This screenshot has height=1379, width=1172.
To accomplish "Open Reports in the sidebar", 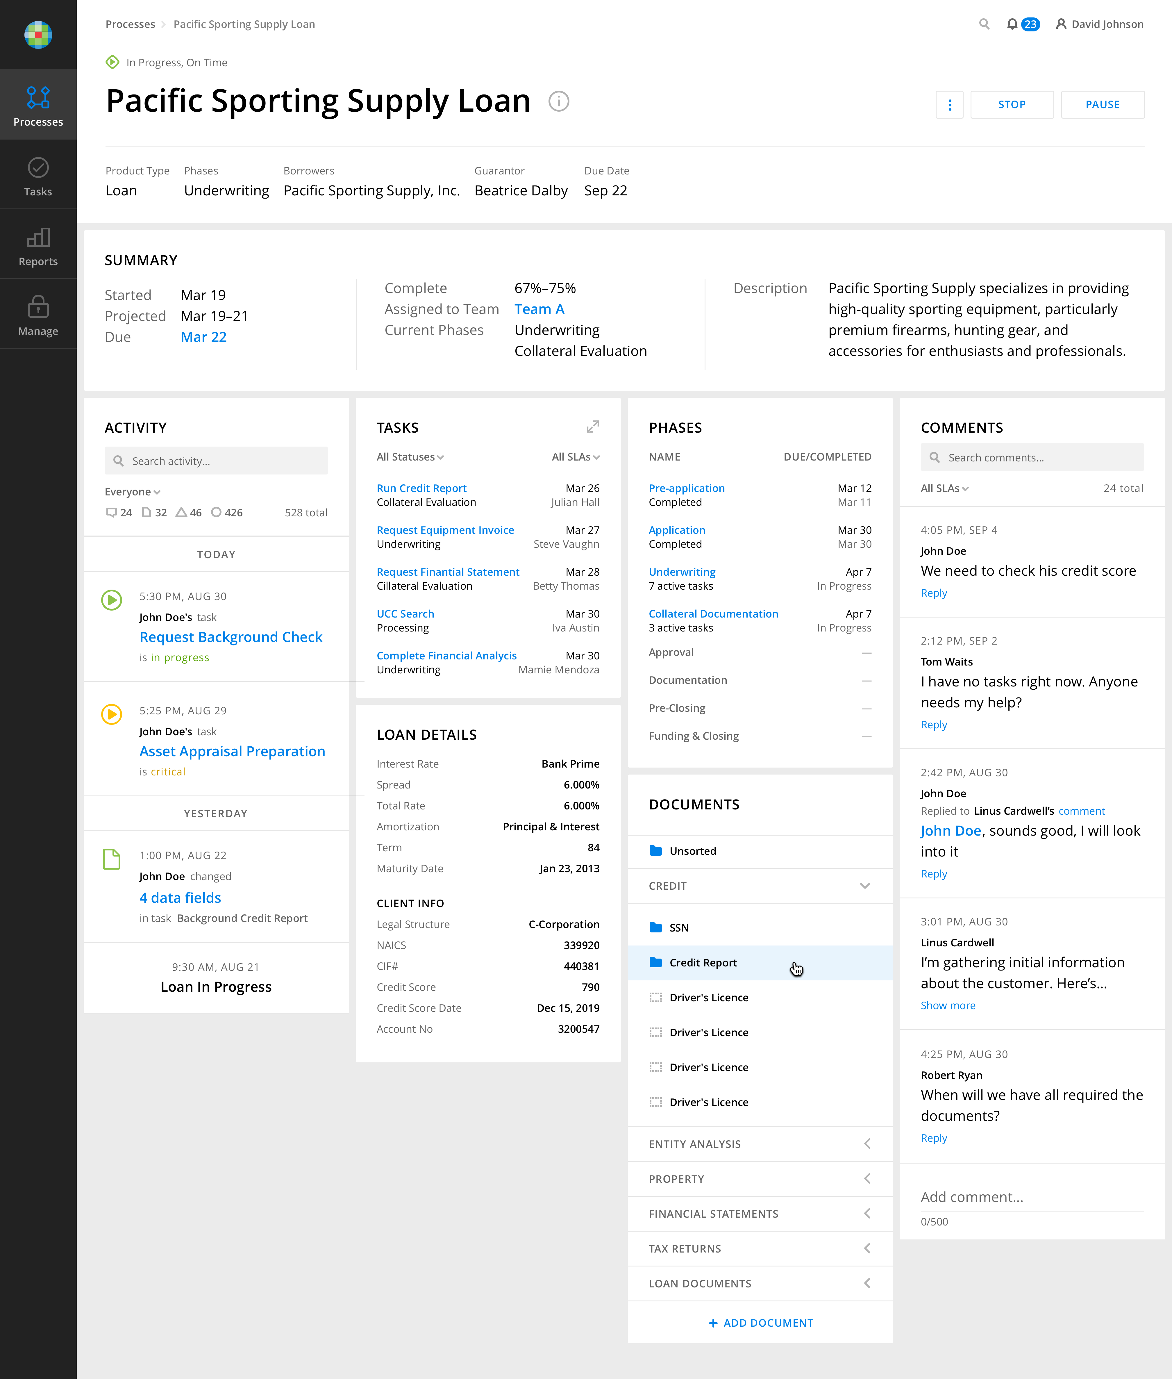I will tap(38, 247).
